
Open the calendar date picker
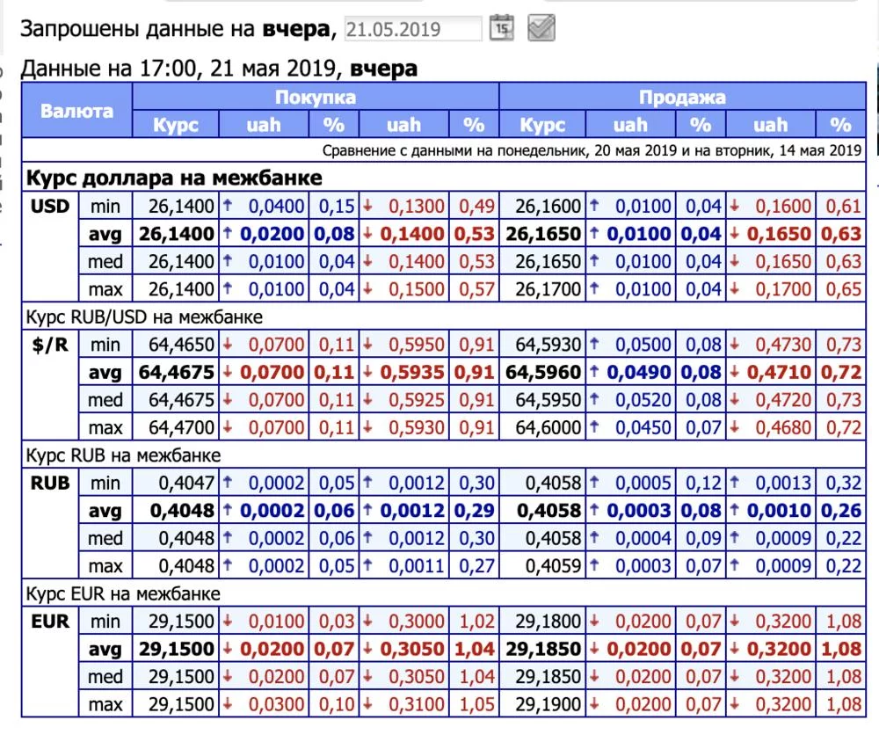click(501, 27)
